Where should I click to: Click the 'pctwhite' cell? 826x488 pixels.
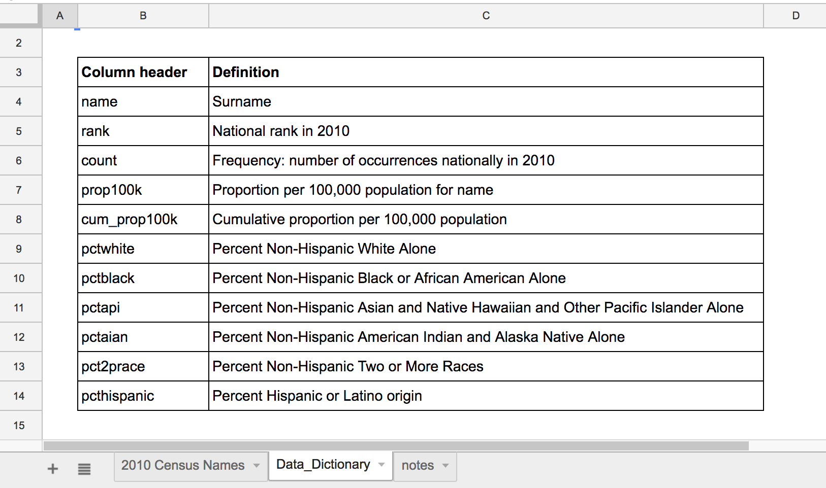pyautogui.click(x=143, y=249)
